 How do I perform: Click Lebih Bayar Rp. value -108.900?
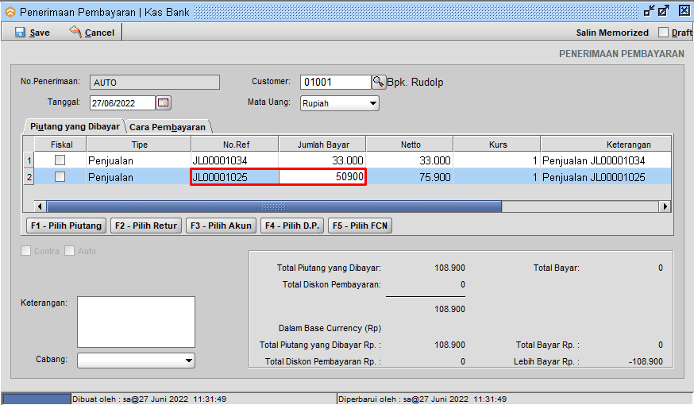pyautogui.click(x=646, y=361)
